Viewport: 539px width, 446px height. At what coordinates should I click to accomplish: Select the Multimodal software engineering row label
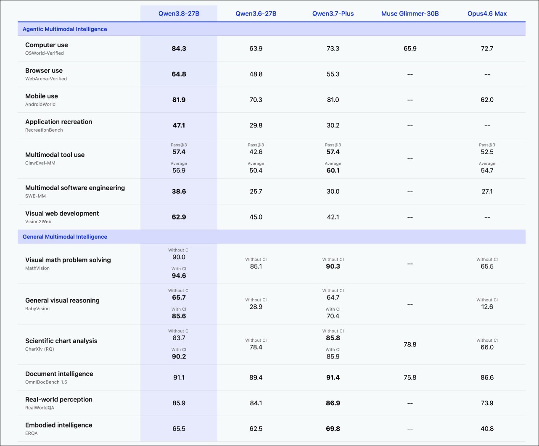75,188
